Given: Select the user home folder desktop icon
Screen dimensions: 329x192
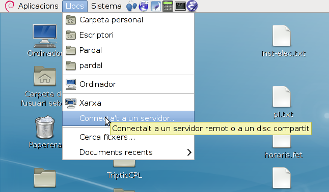Looking at the screenshot, I should click(45, 76).
